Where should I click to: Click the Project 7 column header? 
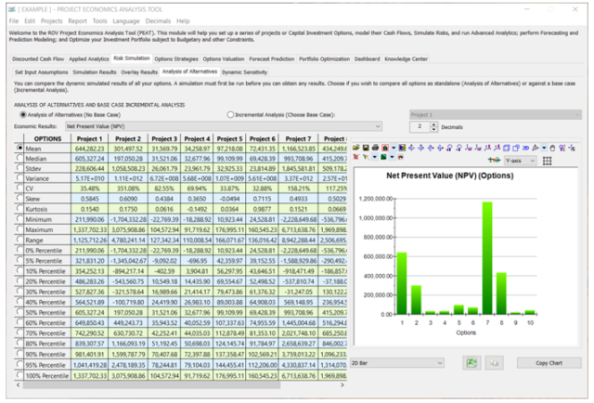point(298,138)
